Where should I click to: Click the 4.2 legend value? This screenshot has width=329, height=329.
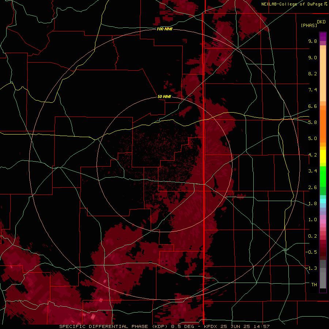pyautogui.click(x=313, y=155)
